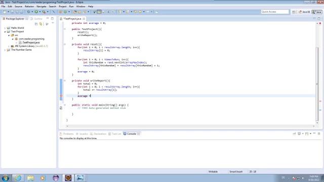
Task: Select TestProject.java in Package Explorer
Action: click(x=31, y=42)
